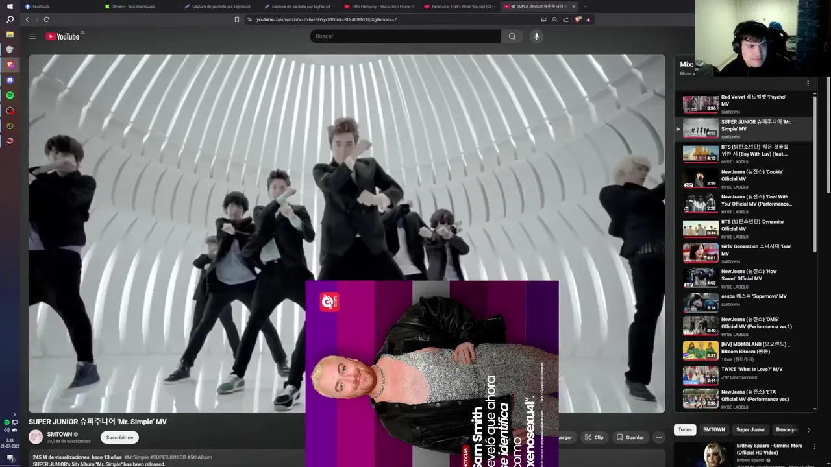Save video with Guardar button
Image resolution: width=831 pixels, height=467 pixels.
[630, 437]
